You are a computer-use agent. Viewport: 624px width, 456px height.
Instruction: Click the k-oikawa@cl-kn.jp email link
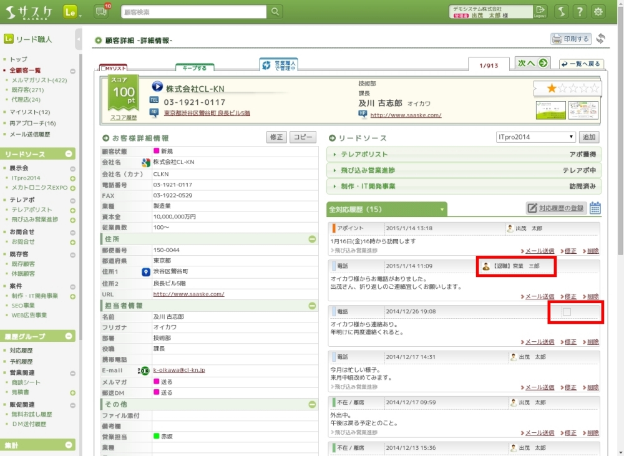click(x=179, y=370)
